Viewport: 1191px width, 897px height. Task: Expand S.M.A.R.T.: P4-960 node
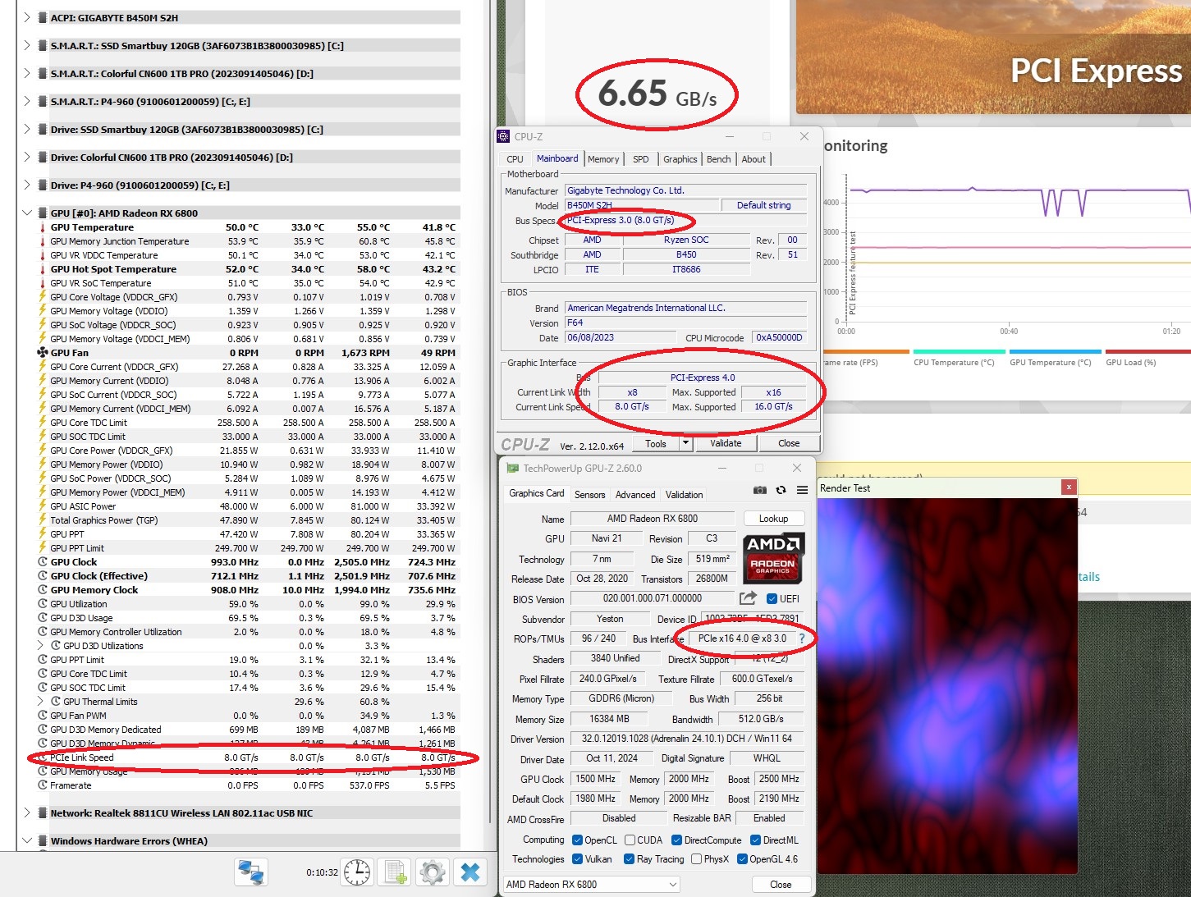[x=27, y=101]
